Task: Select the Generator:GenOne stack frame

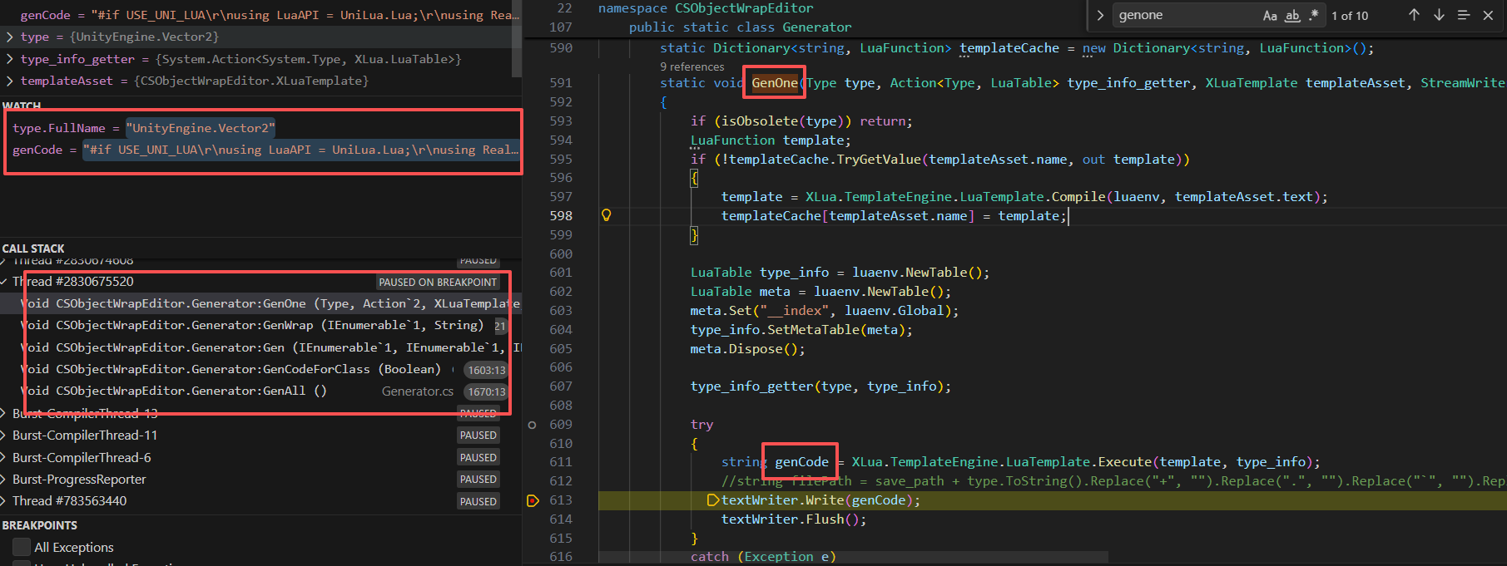Action: (260, 303)
